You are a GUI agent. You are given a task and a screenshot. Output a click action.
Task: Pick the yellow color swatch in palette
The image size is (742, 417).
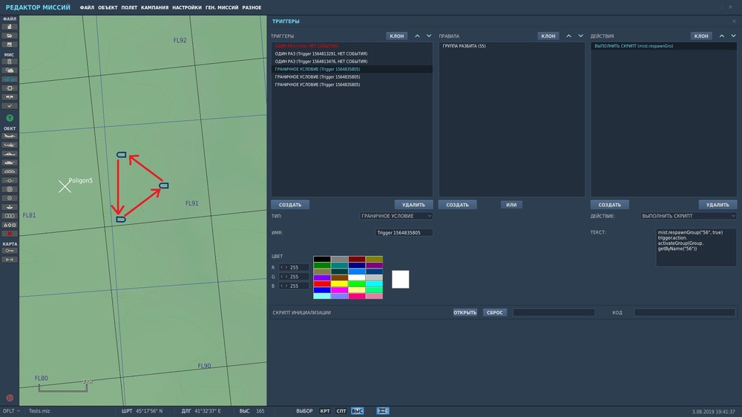tap(339, 283)
